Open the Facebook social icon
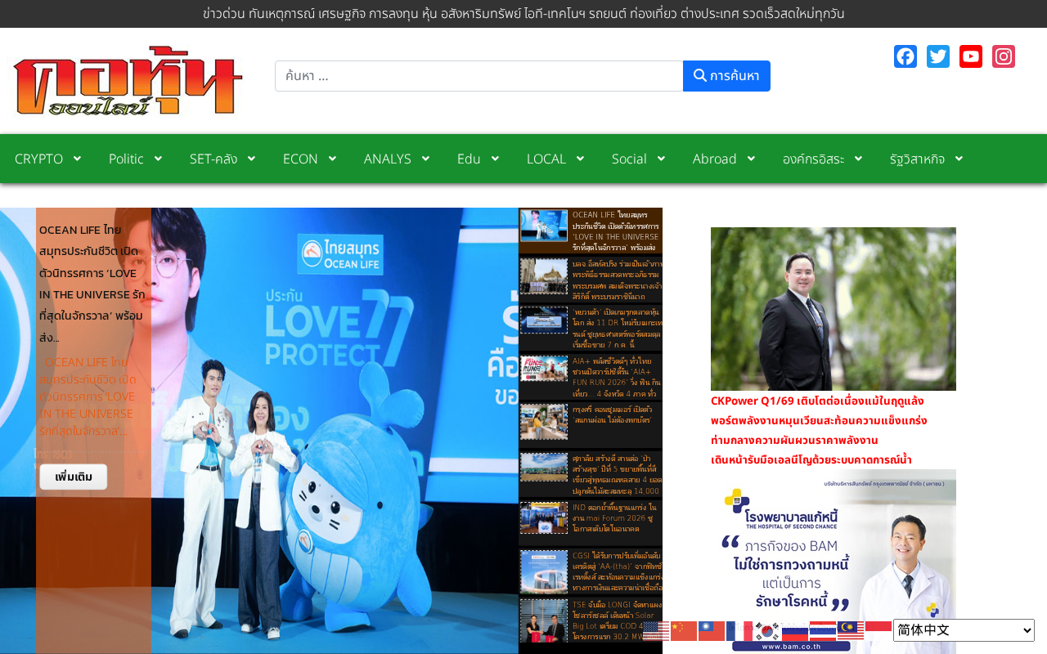 (x=905, y=56)
